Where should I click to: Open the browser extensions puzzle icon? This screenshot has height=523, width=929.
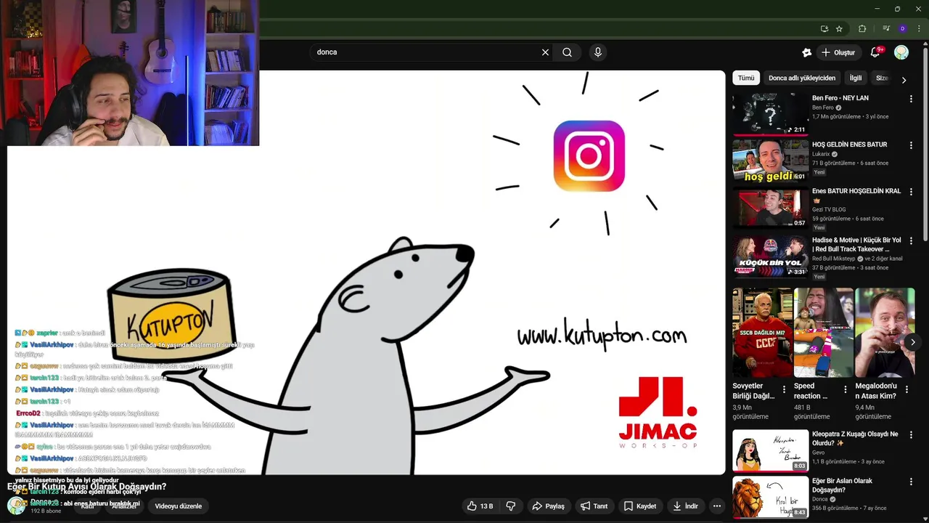pos(862,28)
